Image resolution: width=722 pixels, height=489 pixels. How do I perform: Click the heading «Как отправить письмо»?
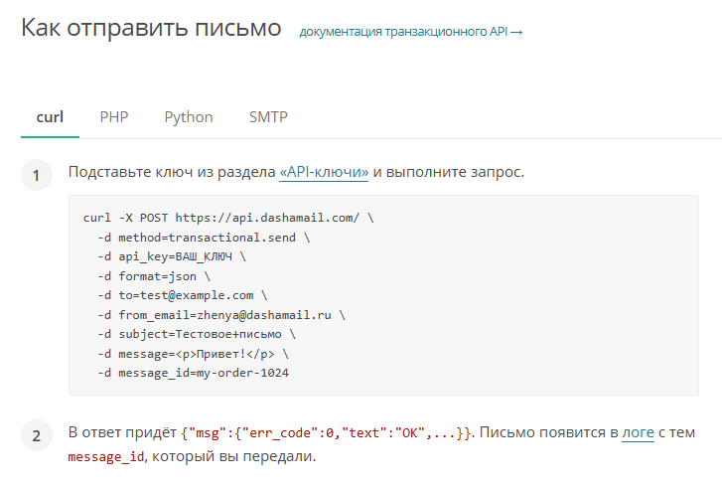pyautogui.click(x=151, y=28)
